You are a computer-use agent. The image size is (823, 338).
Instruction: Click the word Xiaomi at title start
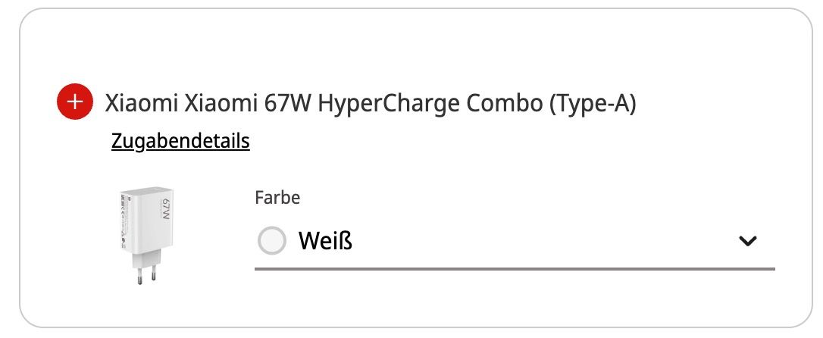pos(141,102)
